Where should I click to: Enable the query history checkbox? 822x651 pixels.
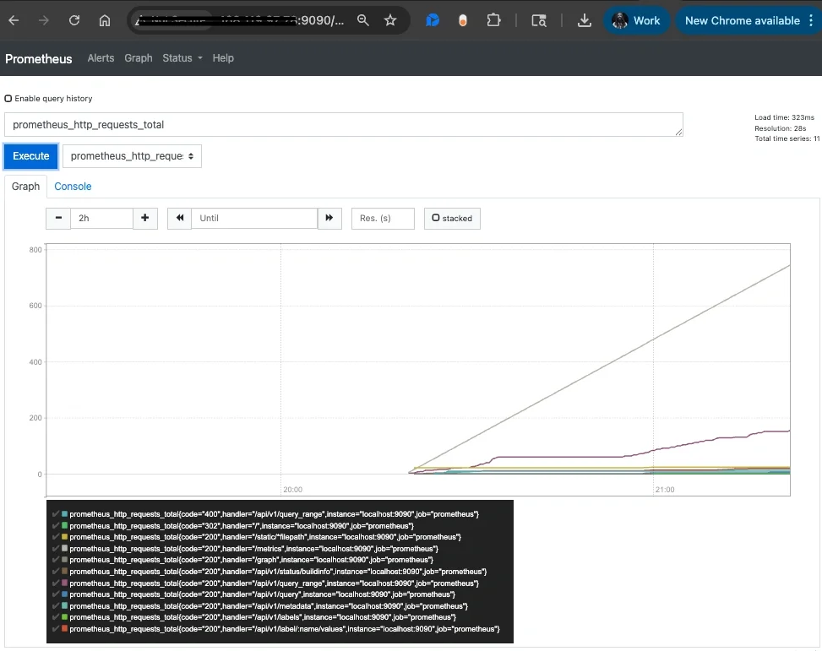click(8, 98)
